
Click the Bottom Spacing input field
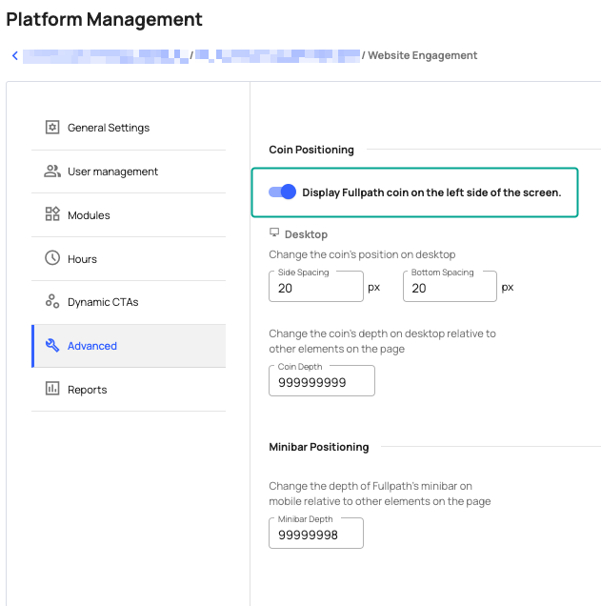(450, 288)
